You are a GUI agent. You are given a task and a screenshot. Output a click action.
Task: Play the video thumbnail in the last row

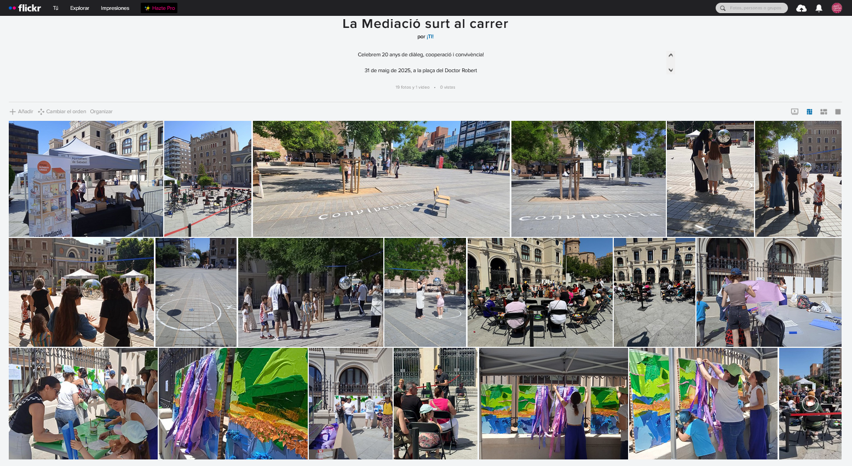pos(810,404)
